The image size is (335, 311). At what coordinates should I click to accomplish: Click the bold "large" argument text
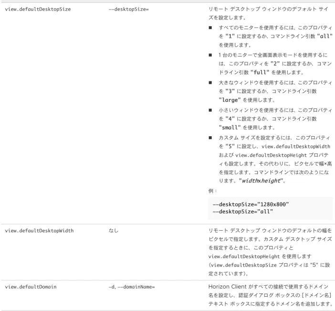click(x=230, y=100)
